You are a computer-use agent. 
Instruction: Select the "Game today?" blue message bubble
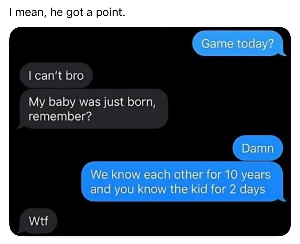237,43
